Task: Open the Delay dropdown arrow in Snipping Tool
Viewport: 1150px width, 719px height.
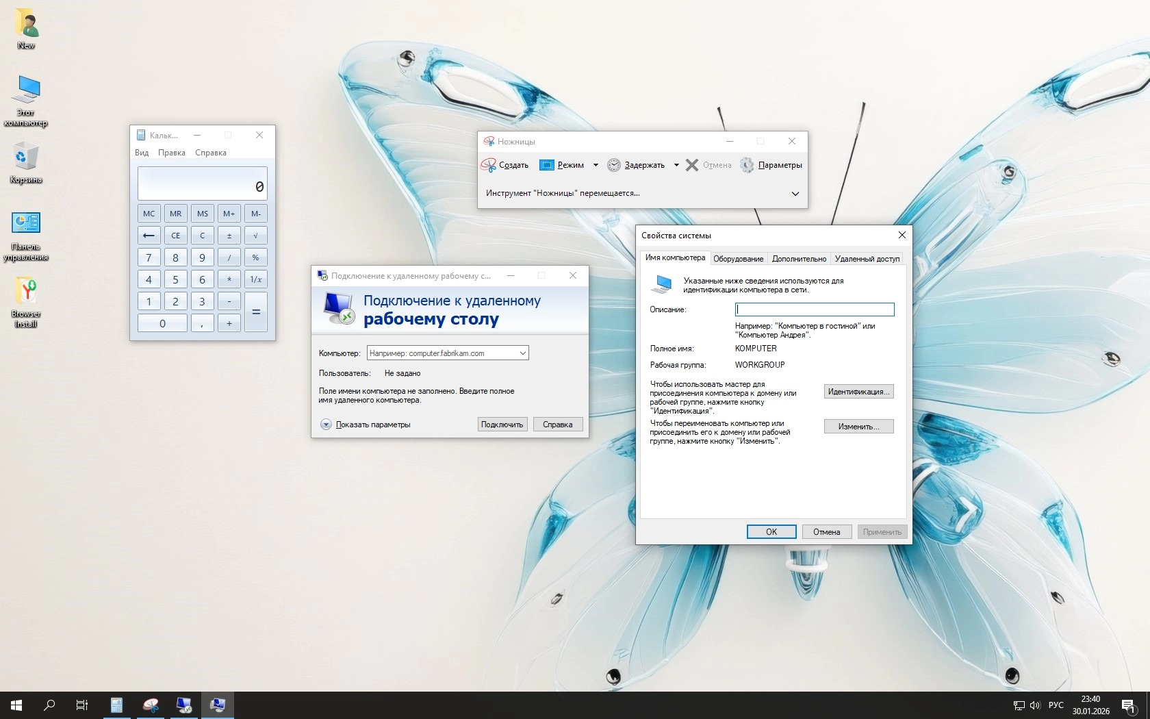Action: (676, 165)
